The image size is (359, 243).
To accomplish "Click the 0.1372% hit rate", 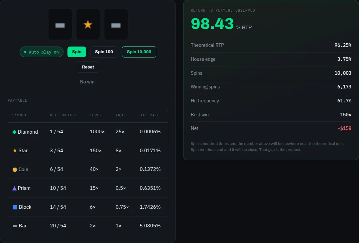I will (x=150, y=169).
